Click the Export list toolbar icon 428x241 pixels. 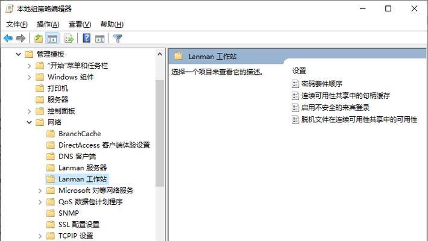(69, 39)
